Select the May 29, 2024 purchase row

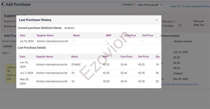pyautogui.click(x=89, y=81)
